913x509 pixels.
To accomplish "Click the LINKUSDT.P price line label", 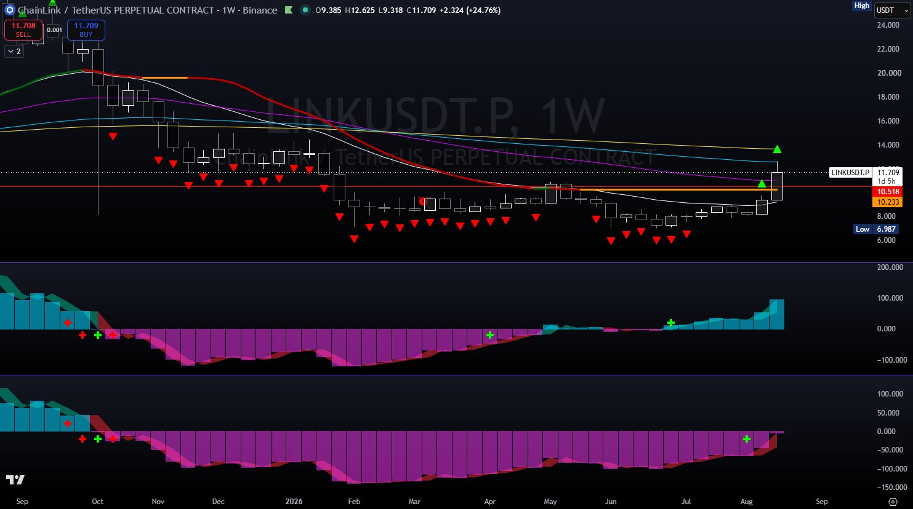I will [850, 173].
